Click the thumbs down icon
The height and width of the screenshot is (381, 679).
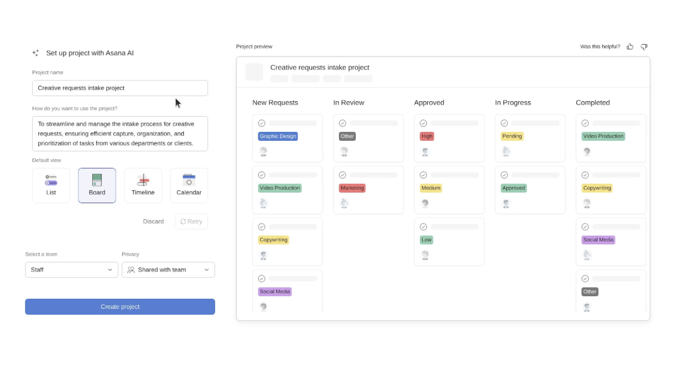pyautogui.click(x=644, y=46)
